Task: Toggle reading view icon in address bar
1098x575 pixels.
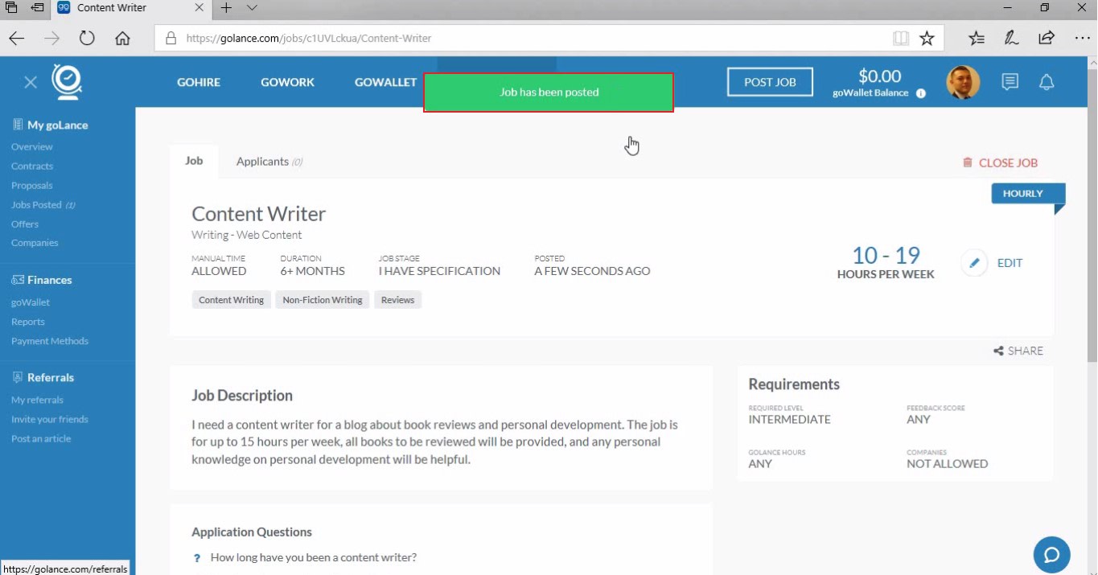Action: click(x=901, y=38)
